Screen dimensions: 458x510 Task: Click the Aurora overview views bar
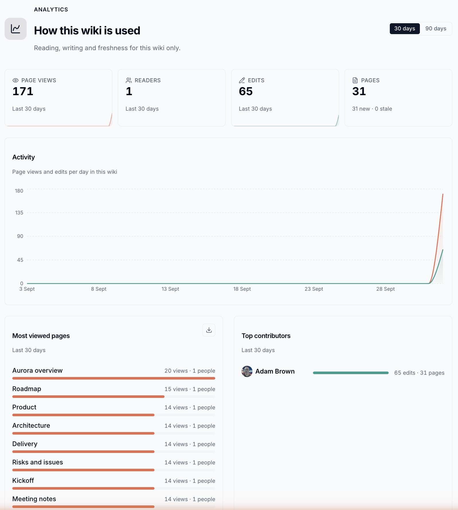[114, 378]
